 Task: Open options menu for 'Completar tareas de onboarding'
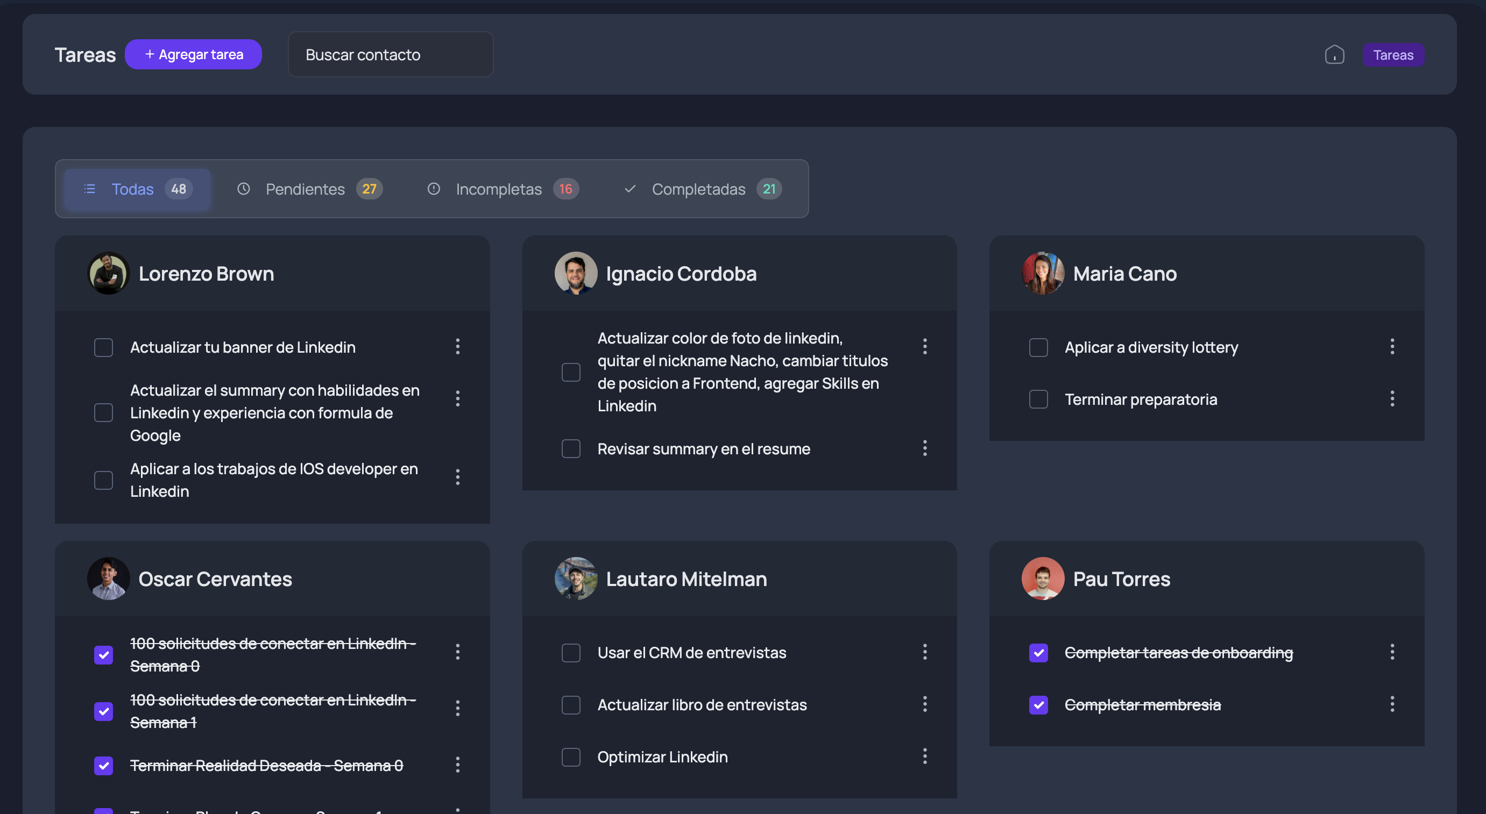coord(1392,652)
